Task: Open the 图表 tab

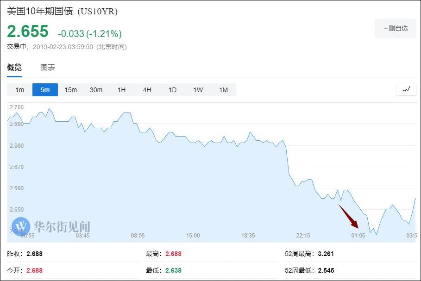Action: (x=48, y=68)
